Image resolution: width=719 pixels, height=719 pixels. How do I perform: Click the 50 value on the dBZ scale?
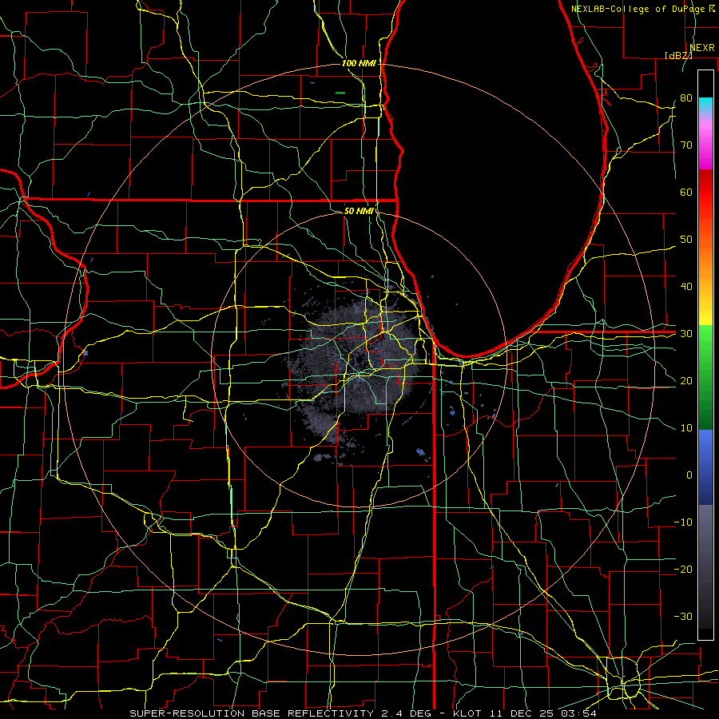pyautogui.click(x=686, y=240)
